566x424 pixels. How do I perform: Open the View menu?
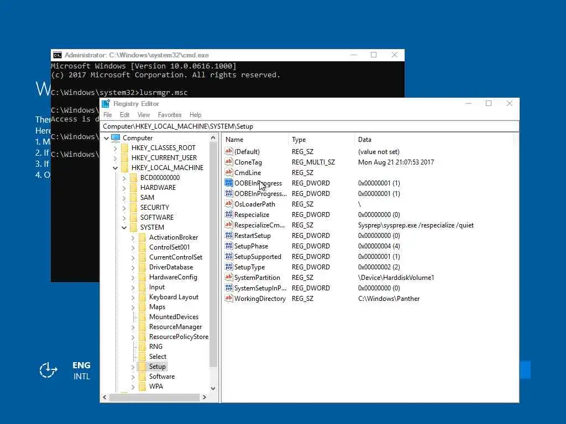pos(144,115)
